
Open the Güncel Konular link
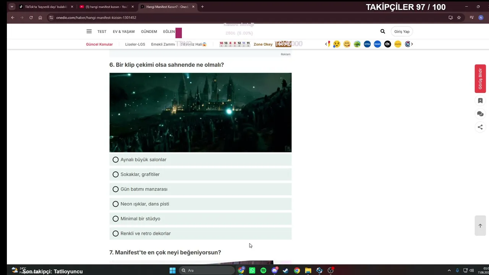pos(99,44)
